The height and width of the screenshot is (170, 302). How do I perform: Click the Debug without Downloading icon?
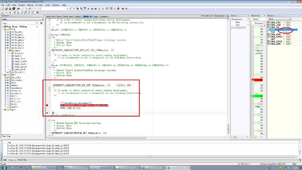click(127, 9)
